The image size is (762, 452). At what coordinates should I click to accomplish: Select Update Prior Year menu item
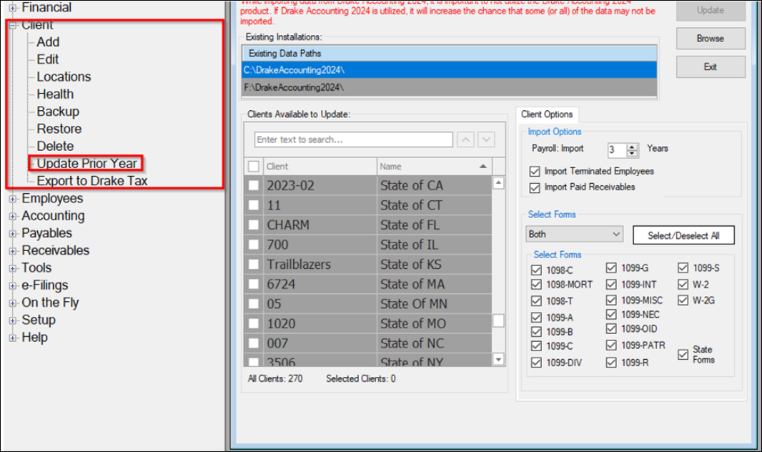coord(86,164)
